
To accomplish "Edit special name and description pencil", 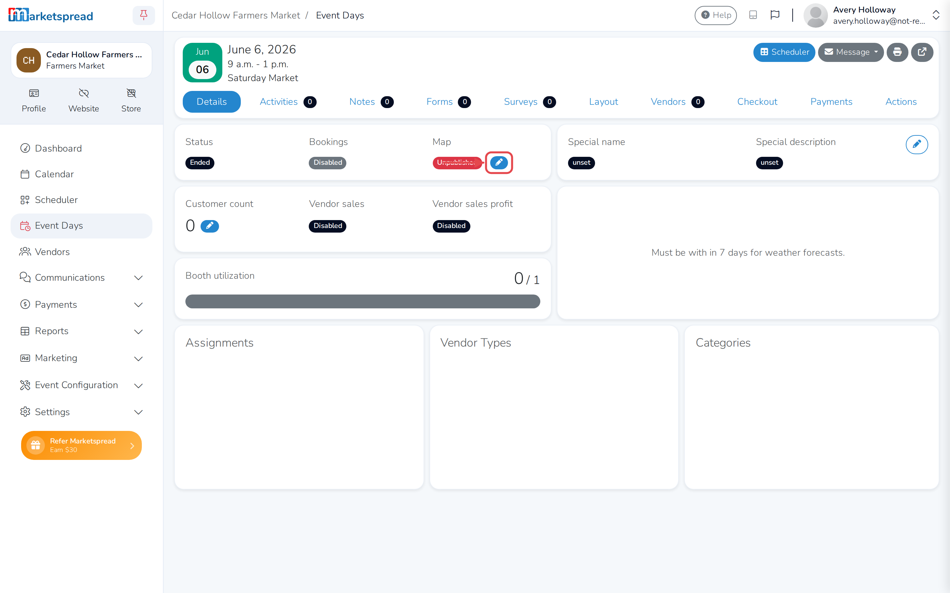I will point(917,144).
